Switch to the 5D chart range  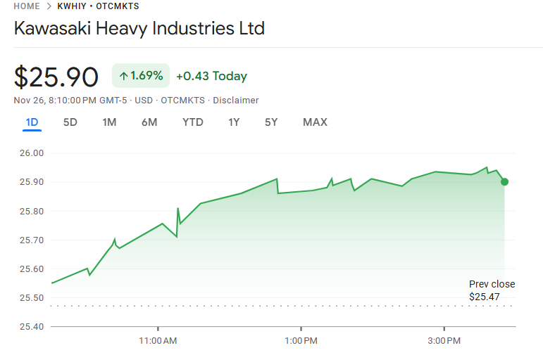pyautogui.click(x=70, y=122)
